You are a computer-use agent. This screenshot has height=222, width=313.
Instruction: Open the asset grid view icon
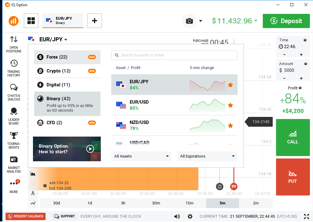(x=31, y=21)
